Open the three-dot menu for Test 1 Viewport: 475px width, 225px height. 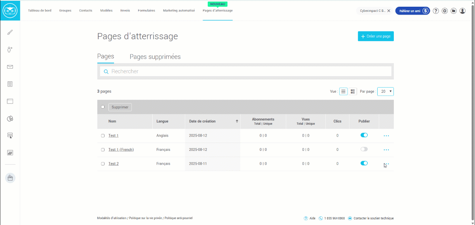pyautogui.click(x=386, y=136)
